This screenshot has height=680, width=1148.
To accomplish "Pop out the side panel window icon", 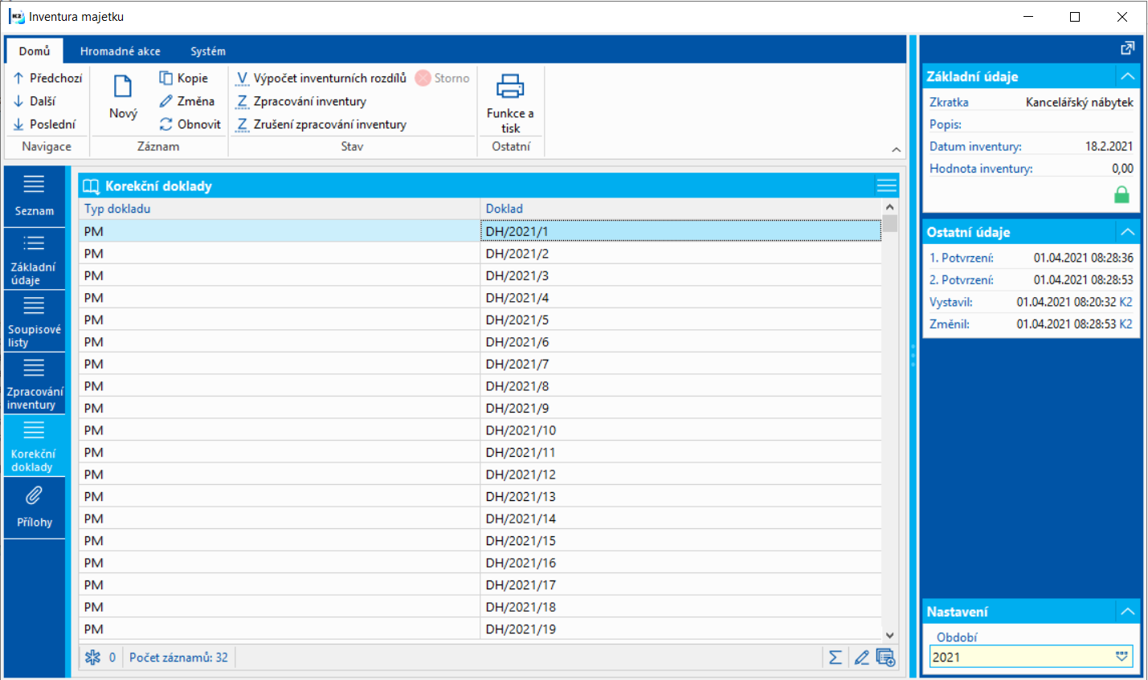I will 1128,49.
